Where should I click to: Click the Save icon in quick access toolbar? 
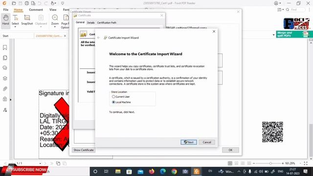[21, 3]
